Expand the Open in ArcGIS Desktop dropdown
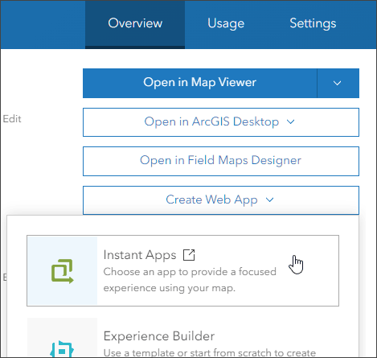This screenshot has width=377, height=358. 221,122
